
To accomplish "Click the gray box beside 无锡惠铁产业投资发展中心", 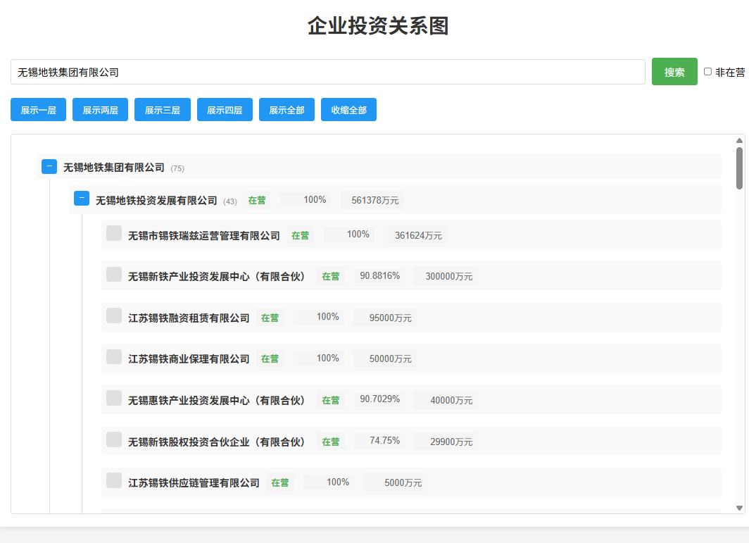I will coord(114,398).
